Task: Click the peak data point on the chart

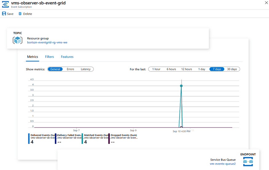Action: pyautogui.click(x=181, y=86)
